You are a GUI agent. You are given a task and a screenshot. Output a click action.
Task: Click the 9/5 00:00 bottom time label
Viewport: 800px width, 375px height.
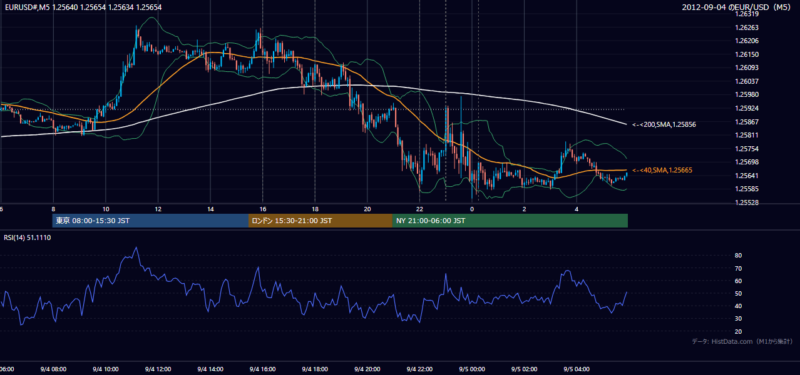tap(472, 369)
